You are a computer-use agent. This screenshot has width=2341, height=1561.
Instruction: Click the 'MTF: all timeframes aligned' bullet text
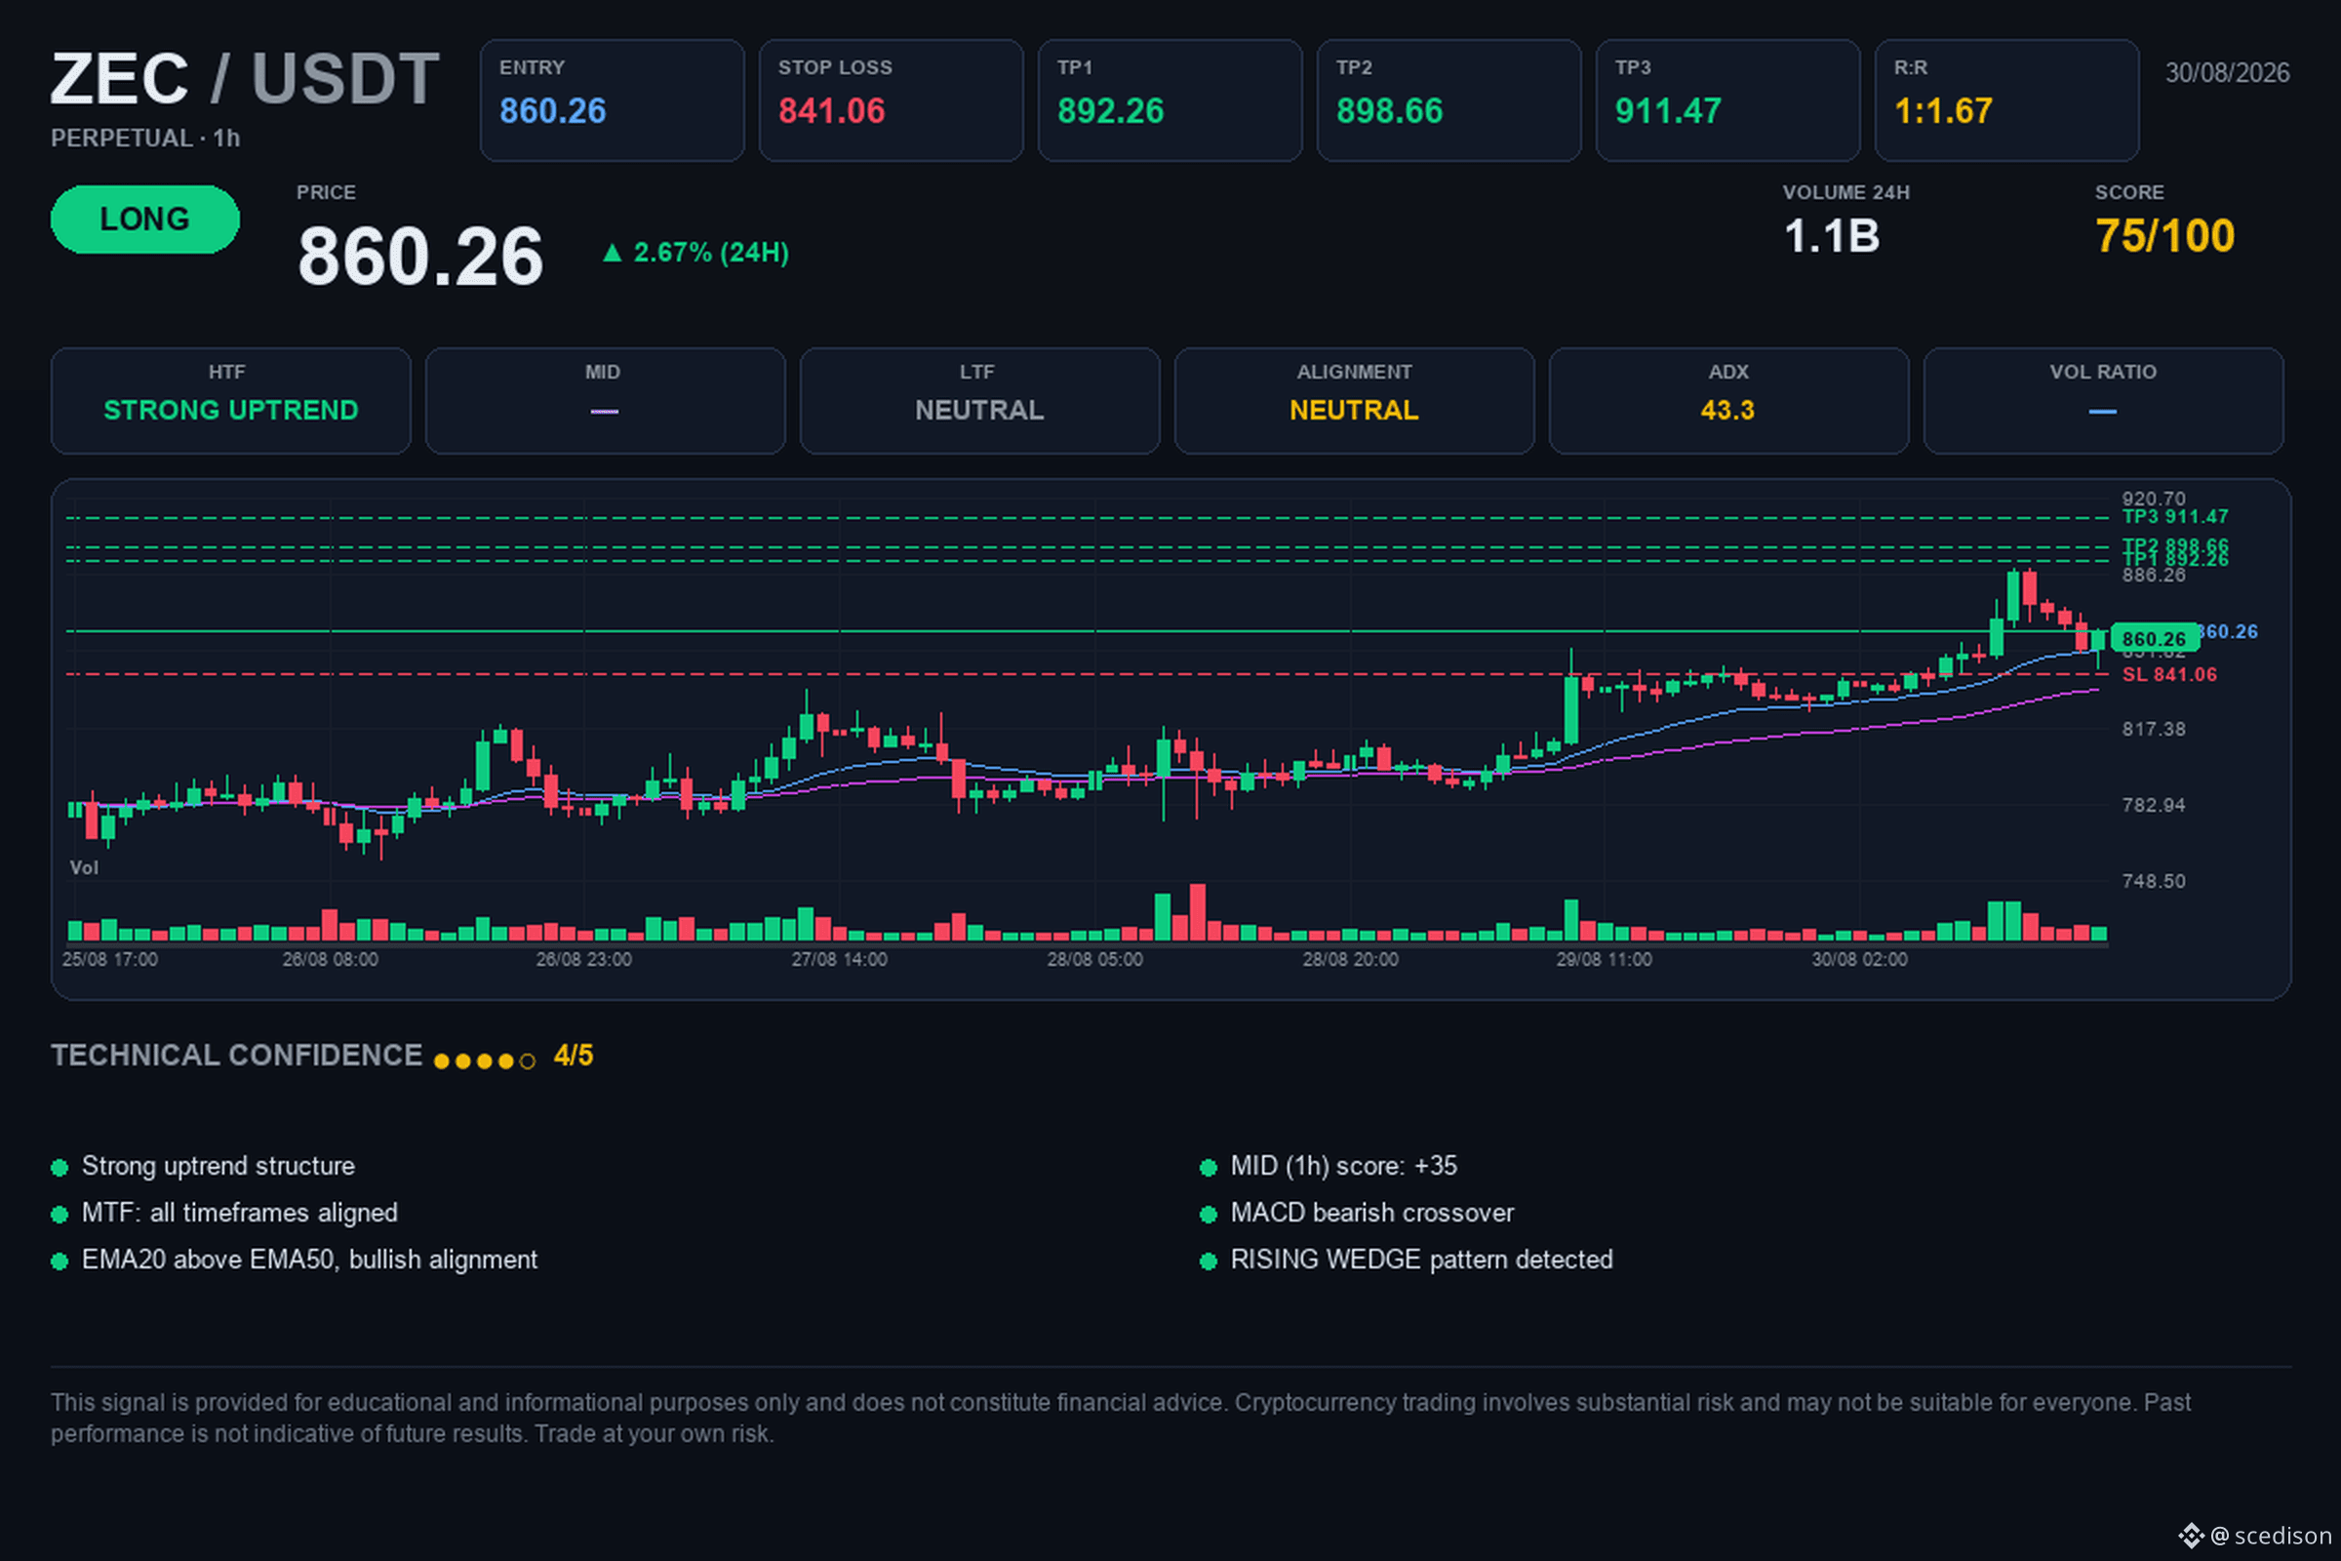(x=240, y=1214)
